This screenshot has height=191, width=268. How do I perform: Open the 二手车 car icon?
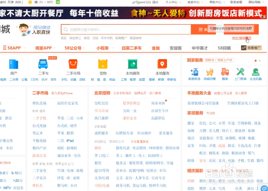(43, 64)
